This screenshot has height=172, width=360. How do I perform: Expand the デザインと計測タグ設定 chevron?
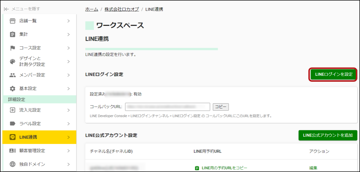(x=69, y=62)
